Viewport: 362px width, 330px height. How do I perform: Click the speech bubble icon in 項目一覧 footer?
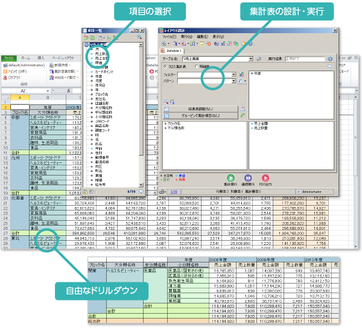[x=141, y=191]
